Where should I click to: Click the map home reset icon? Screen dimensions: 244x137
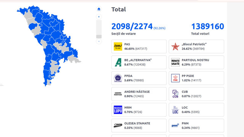coord(99,9)
